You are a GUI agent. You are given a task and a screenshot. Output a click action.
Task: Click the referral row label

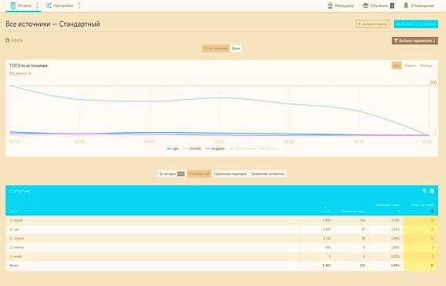(x=19, y=247)
